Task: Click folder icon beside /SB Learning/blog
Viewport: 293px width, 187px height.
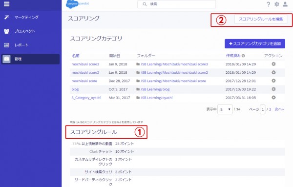Action: point(138,89)
